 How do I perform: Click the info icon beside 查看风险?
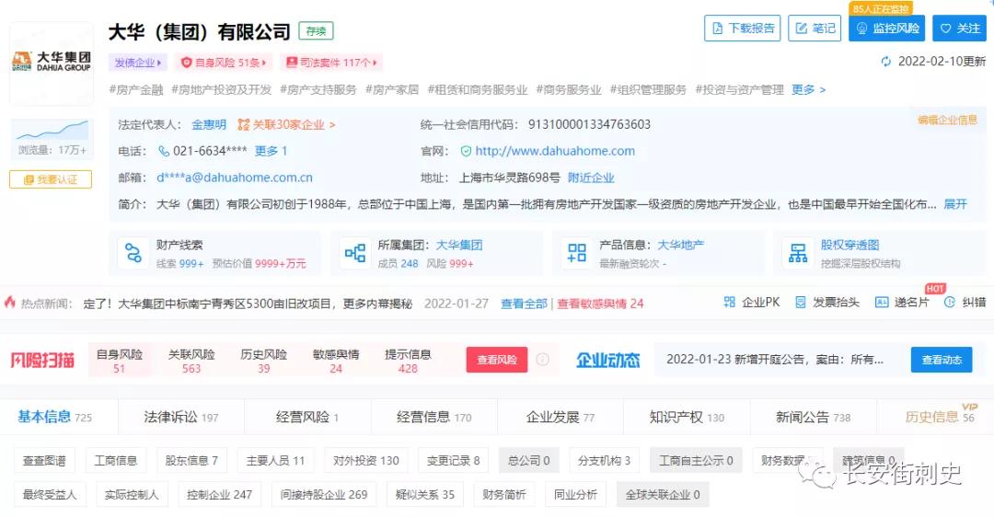click(x=543, y=360)
